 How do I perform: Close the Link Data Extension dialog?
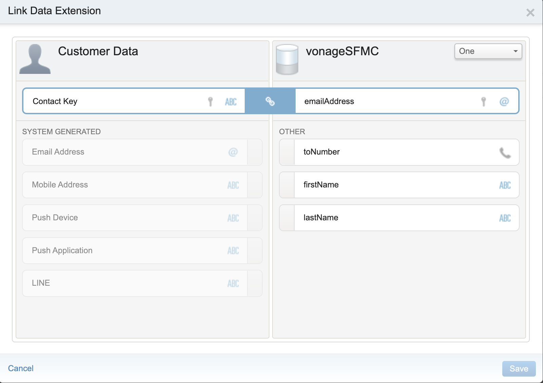coord(530,13)
